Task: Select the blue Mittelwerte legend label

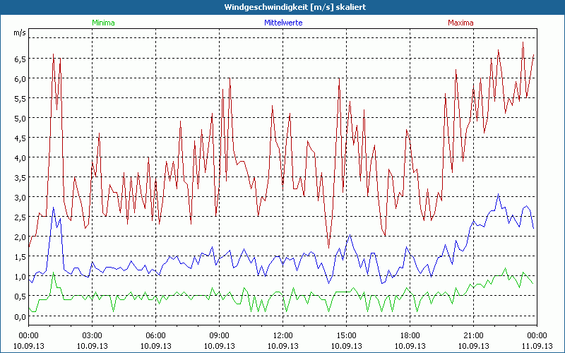Action: point(282,23)
